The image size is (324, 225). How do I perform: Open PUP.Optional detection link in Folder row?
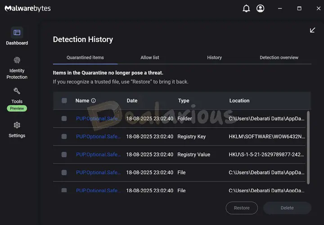coord(98,119)
